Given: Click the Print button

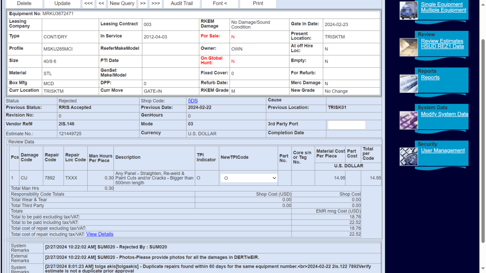Looking at the screenshot, I should (x=258, y=3).
